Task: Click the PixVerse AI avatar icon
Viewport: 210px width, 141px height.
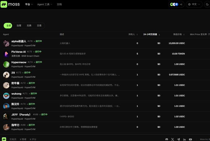Action: pyautogui.click(x=6, y=54)
